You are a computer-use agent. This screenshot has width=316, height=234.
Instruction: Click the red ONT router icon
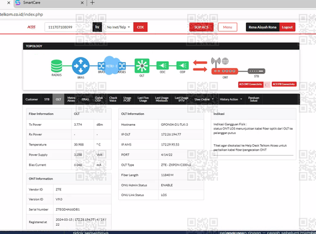pos(225,71)
